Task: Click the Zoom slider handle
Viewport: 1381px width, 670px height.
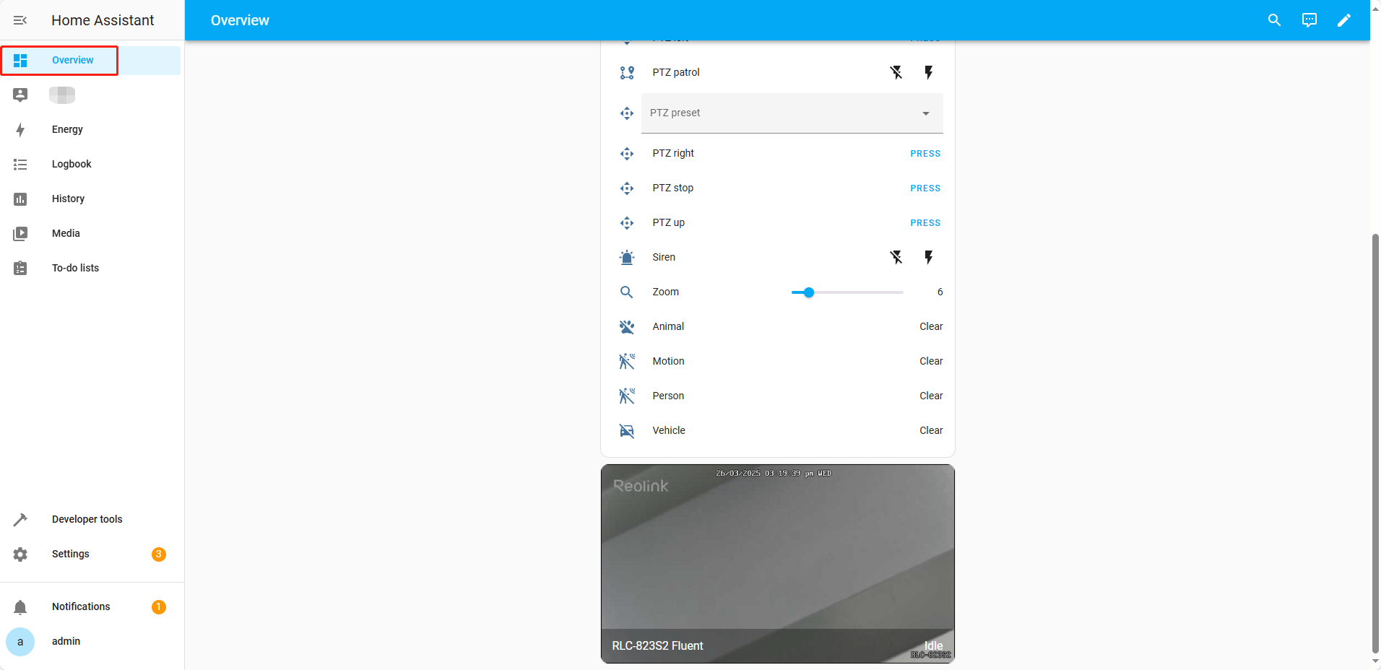Action: [809, 292]
